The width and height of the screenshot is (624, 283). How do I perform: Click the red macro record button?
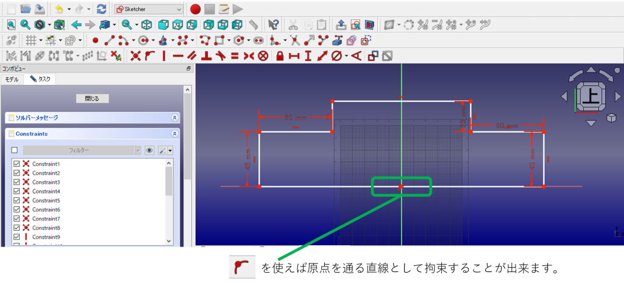click(195, 9)
